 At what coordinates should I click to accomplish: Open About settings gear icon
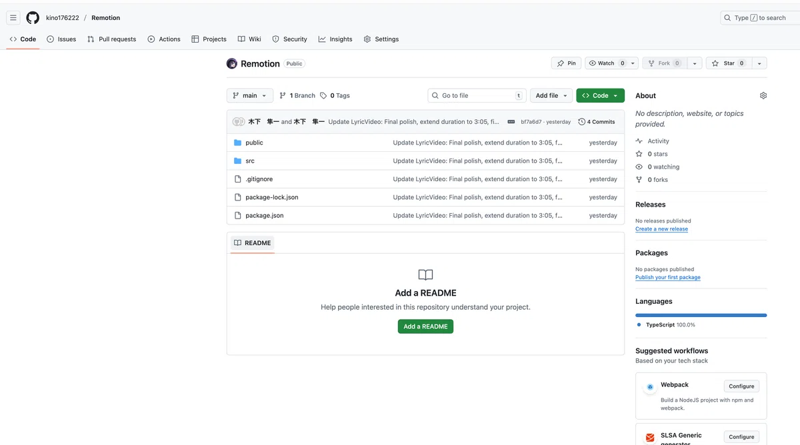coord(763,96)
